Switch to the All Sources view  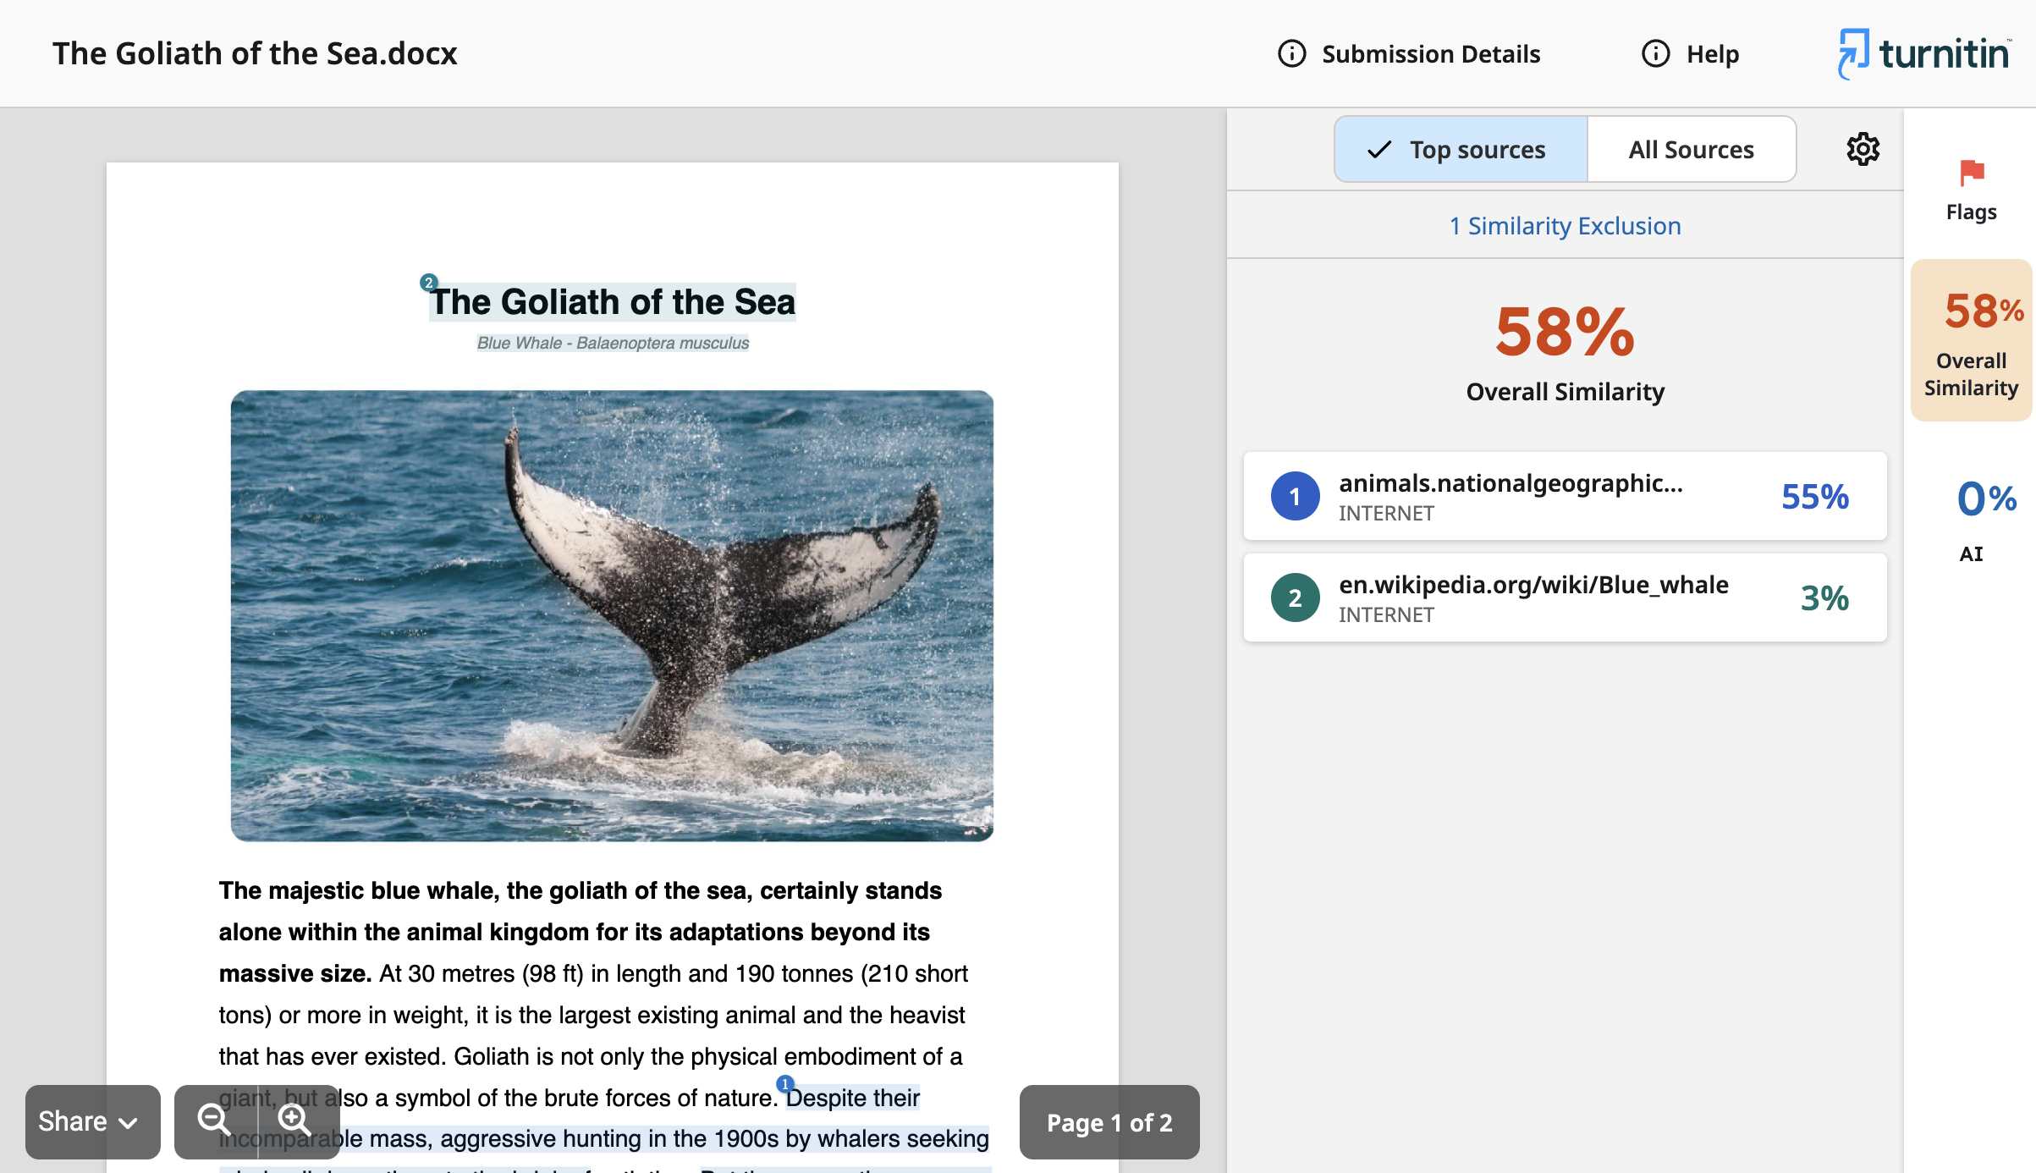click(x=1692, y=149)
